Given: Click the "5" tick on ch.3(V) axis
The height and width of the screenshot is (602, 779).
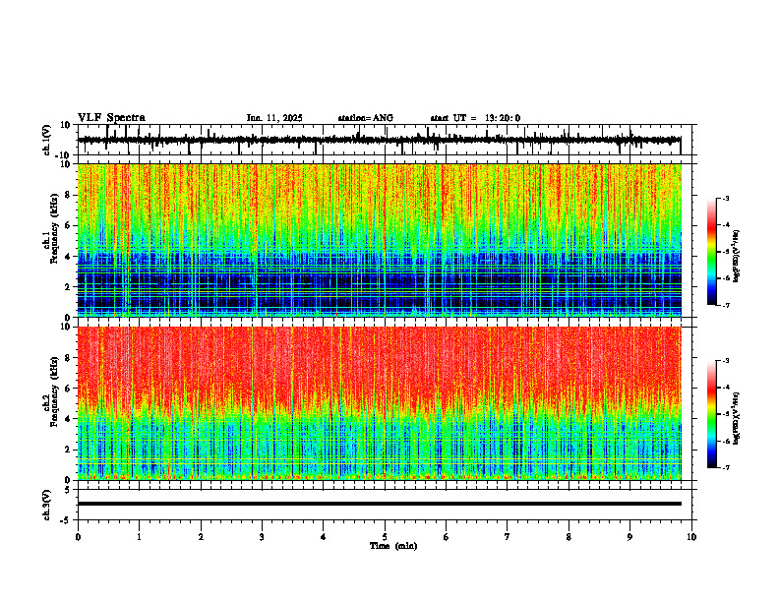Looking at the screenshot, I should coord(68,490).
